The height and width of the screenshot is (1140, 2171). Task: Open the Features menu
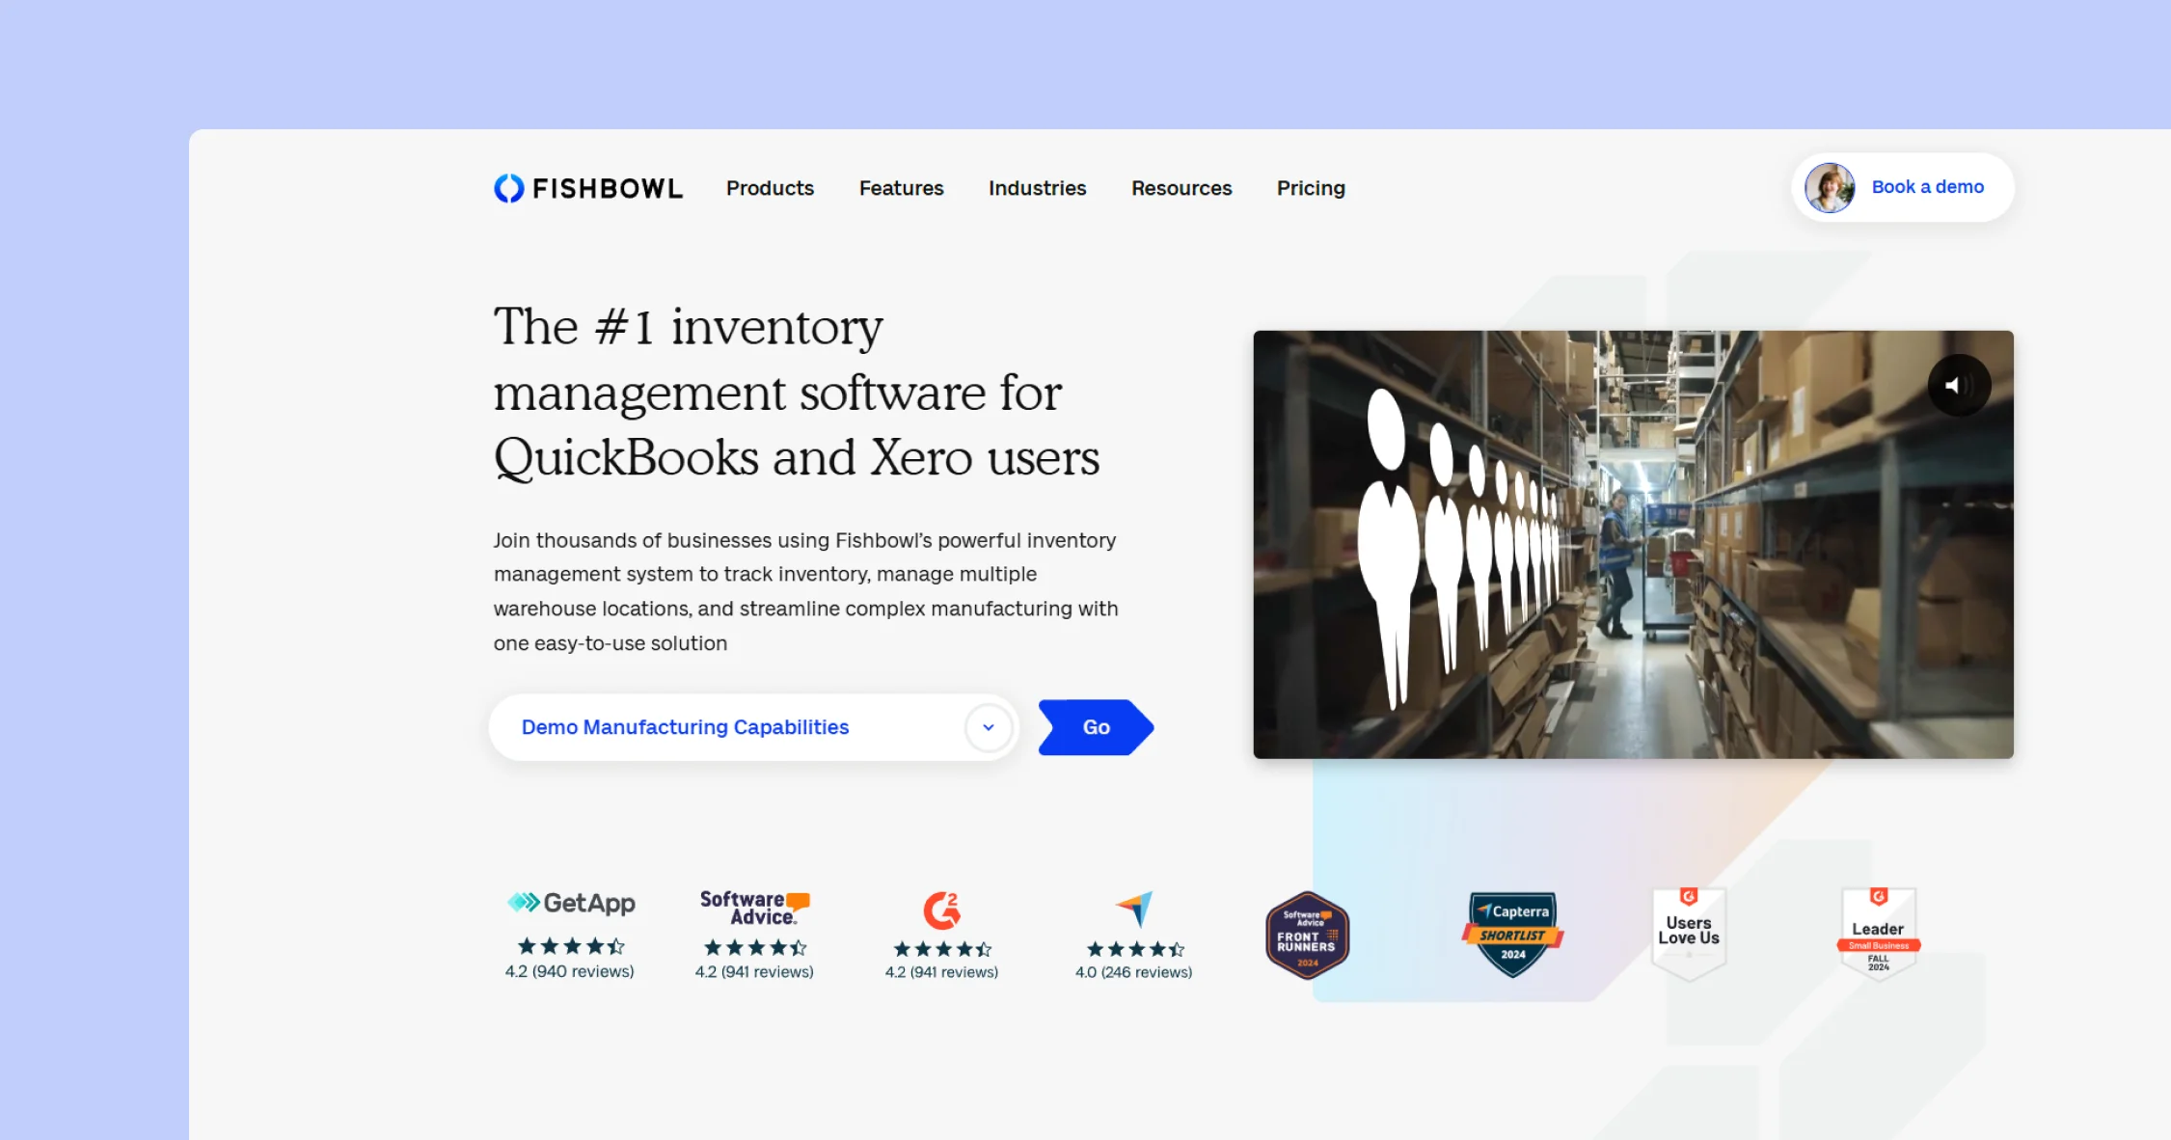[x=901, y=188]
